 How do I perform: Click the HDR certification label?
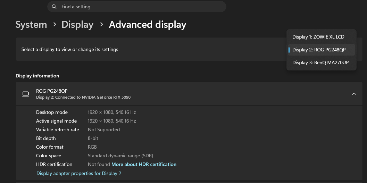coord(54,164)
